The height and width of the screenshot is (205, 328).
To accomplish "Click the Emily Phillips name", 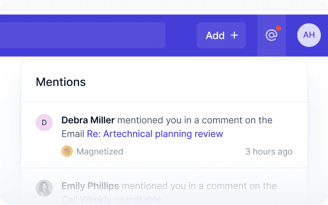I will coord(90,186).
